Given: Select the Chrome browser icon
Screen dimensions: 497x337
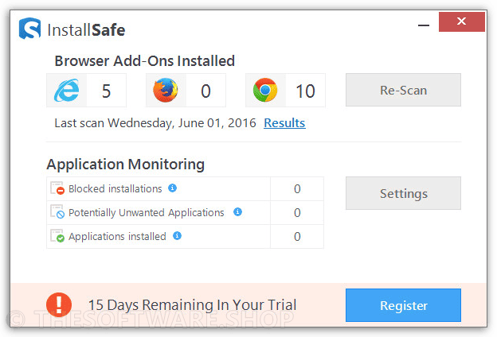Looking at the screenshot, I should click(x=265, y=90).
